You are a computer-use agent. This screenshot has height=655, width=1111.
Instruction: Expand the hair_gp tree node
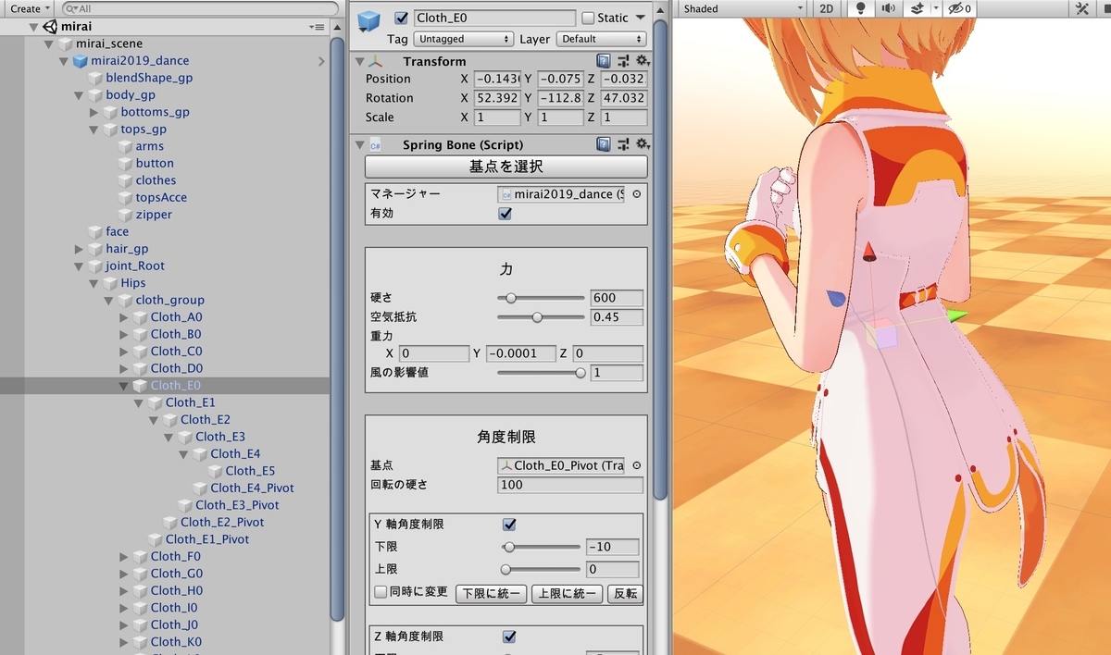coord(80,249)
